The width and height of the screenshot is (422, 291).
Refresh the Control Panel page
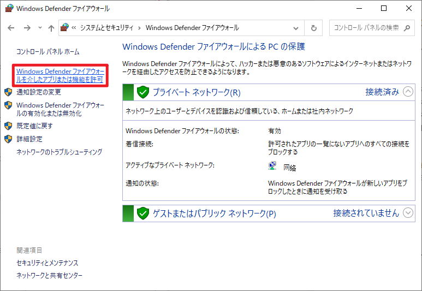[x=313, y=28]
